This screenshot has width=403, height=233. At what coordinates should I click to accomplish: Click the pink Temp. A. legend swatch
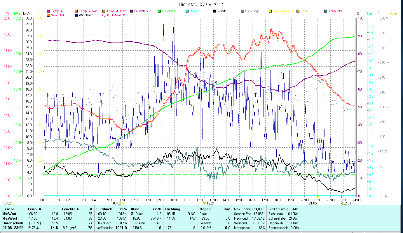[x=48, y=11]
